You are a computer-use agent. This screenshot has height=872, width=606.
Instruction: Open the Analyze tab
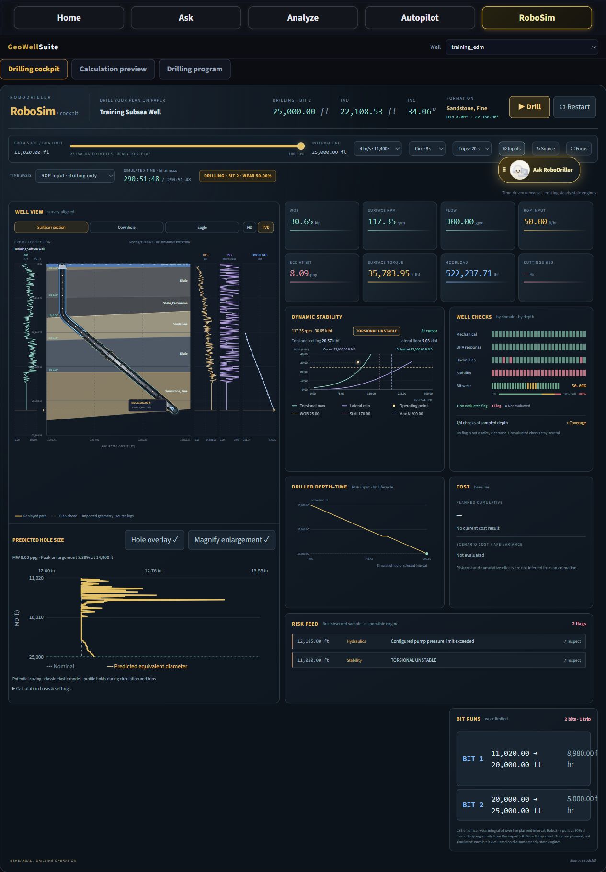(303, 18)
